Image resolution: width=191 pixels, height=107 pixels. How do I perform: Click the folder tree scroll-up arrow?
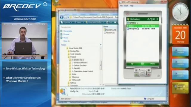pyautogui.click(x=101, y=48)
